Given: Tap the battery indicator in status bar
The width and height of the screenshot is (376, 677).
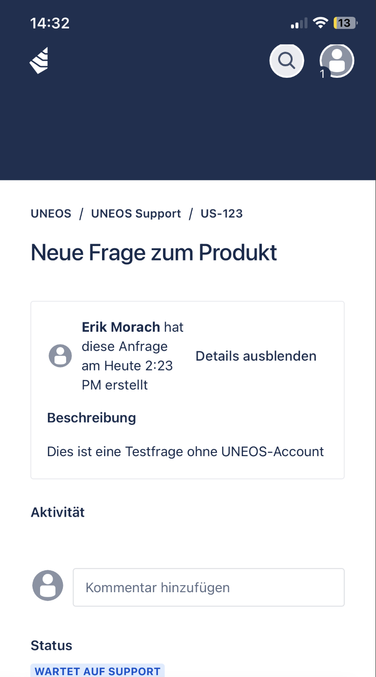Looking at the screenshot, I should (x=345, y=23).
